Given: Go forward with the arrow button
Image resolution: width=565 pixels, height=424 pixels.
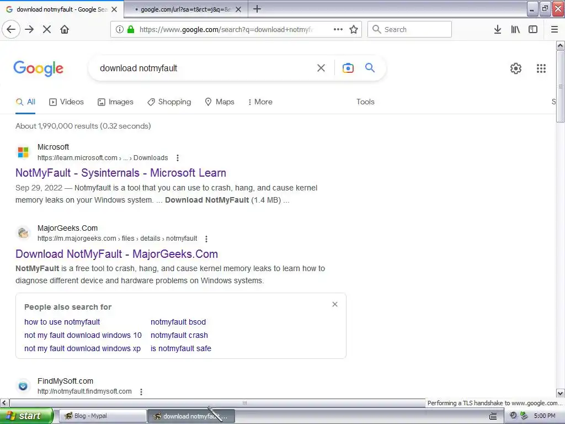Looking at the screenshot, I should point(29,30).
